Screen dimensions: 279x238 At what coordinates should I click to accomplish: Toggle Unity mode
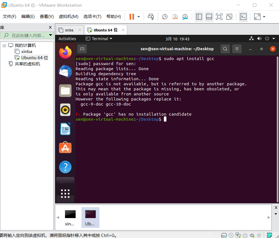tap(229, 17)
